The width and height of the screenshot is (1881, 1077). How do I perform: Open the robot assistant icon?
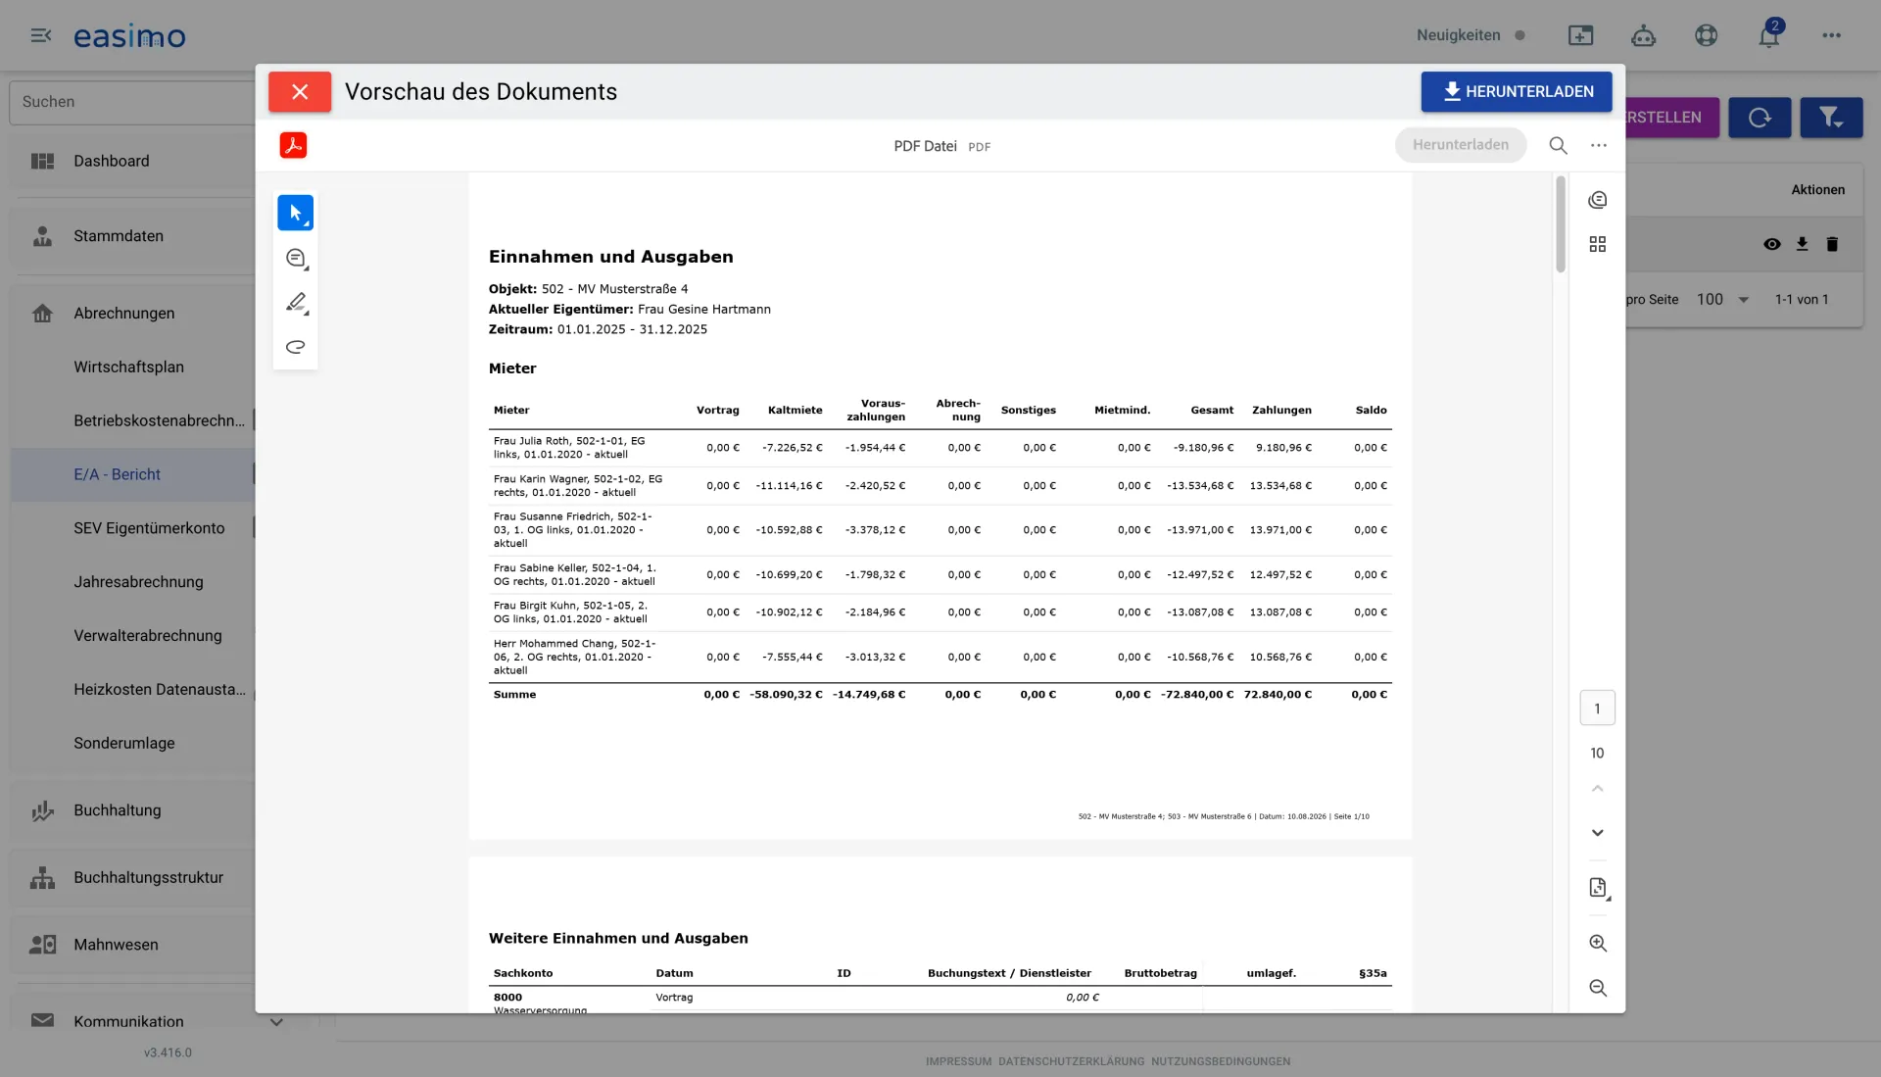tap(1643, 35)
